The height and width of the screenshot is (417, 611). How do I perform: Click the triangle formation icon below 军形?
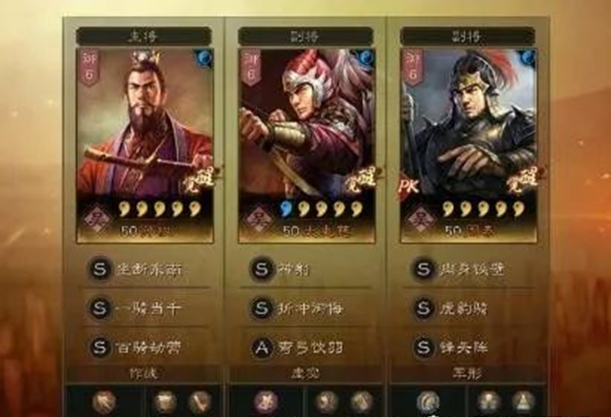point(523,402)
